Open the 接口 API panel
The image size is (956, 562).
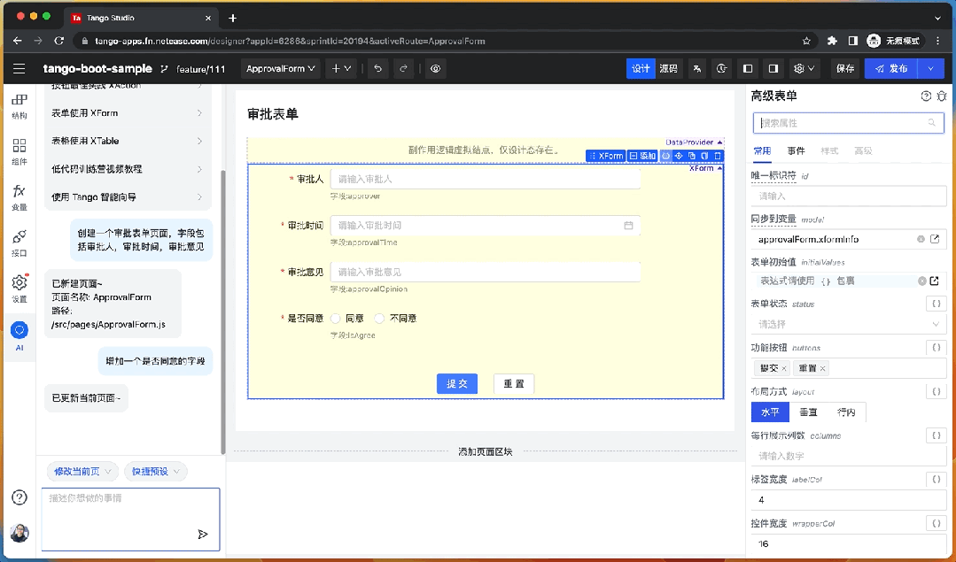click(19, 243)
